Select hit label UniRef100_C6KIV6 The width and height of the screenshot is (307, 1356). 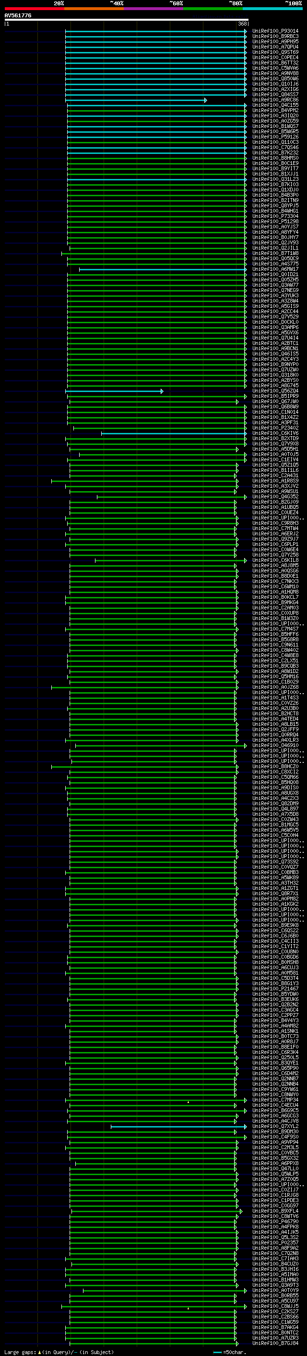[275, 433]
